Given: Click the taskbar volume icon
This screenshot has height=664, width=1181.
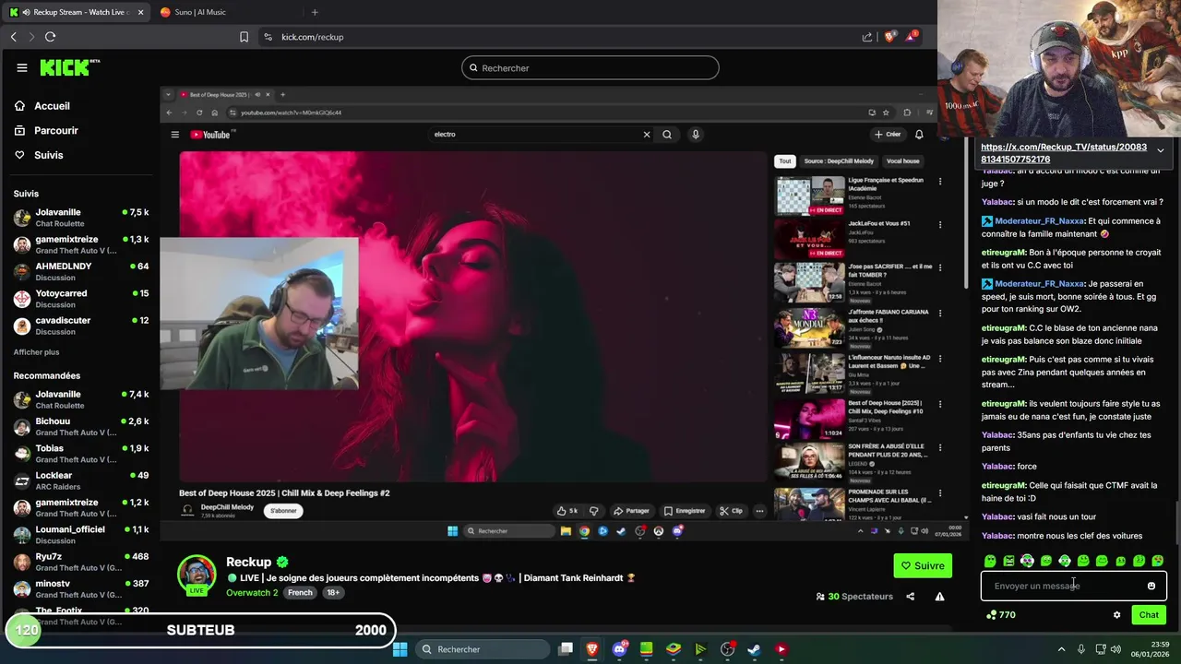Looking at the screenshot, I should [x=1117, y=649].
